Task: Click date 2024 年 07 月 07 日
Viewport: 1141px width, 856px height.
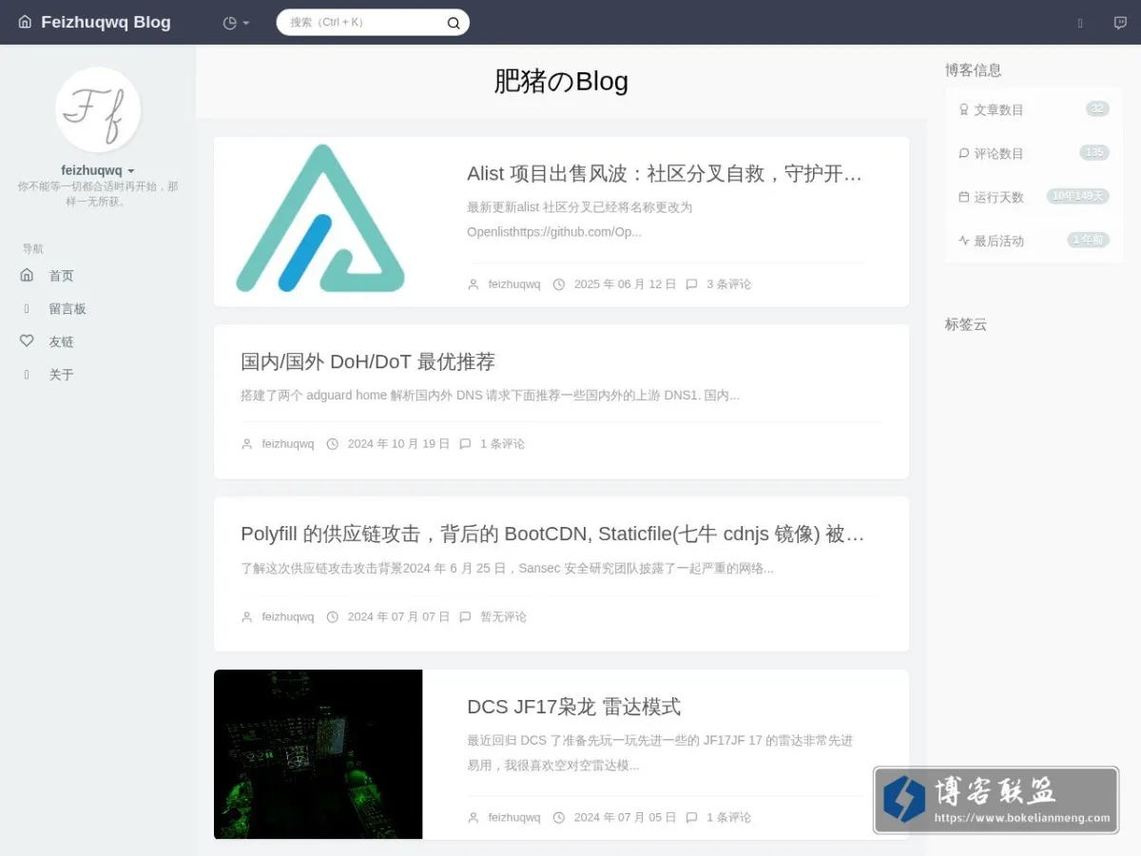Action: (x=398, y=617)
